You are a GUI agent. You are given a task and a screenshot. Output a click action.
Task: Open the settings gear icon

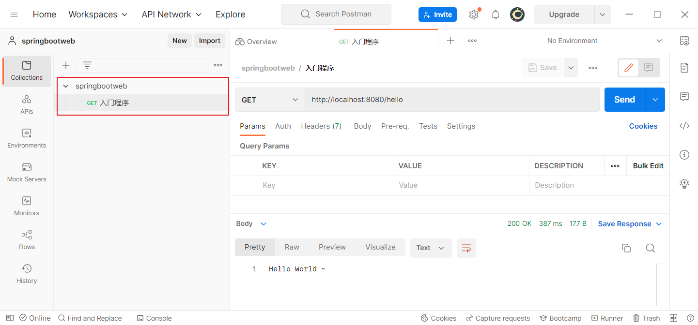pos(474,15)
